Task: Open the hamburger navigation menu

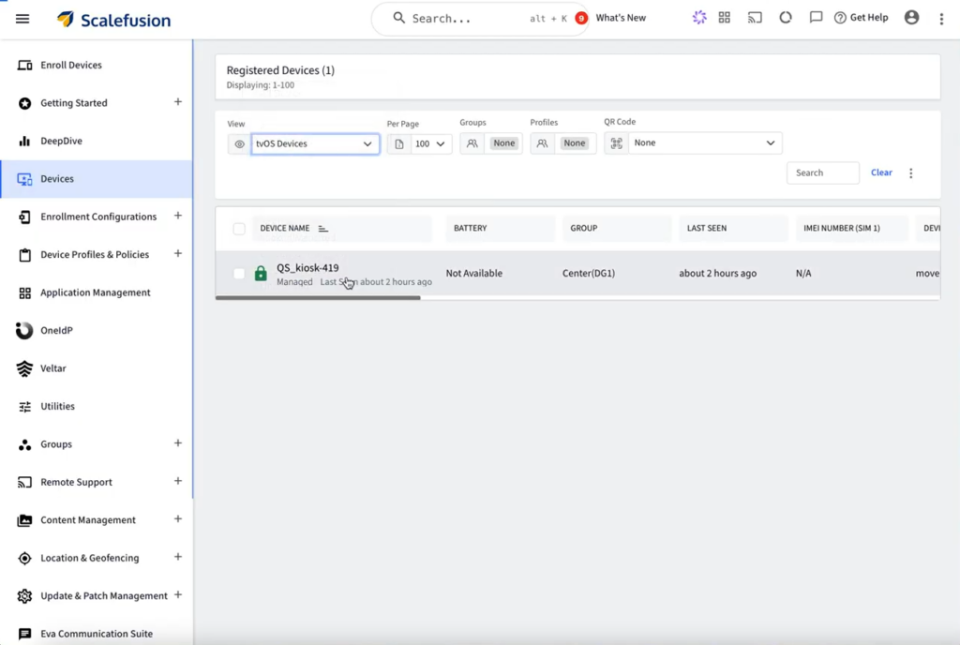Action: tap(22, 19)
